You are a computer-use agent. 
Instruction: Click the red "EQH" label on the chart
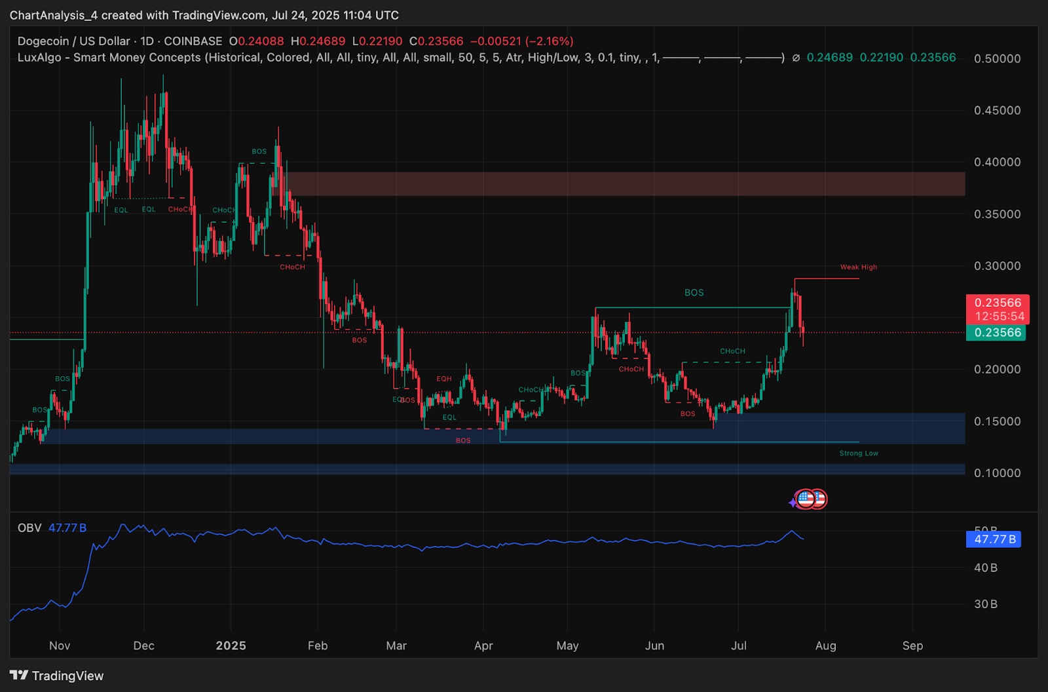(x=444, y=379)
